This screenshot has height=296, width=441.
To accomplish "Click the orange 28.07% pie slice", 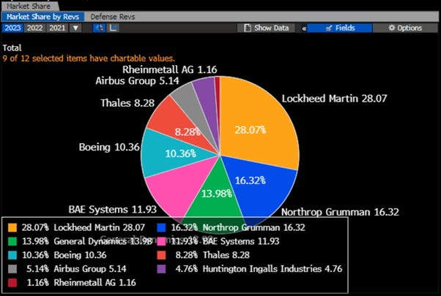I will 253,121.
